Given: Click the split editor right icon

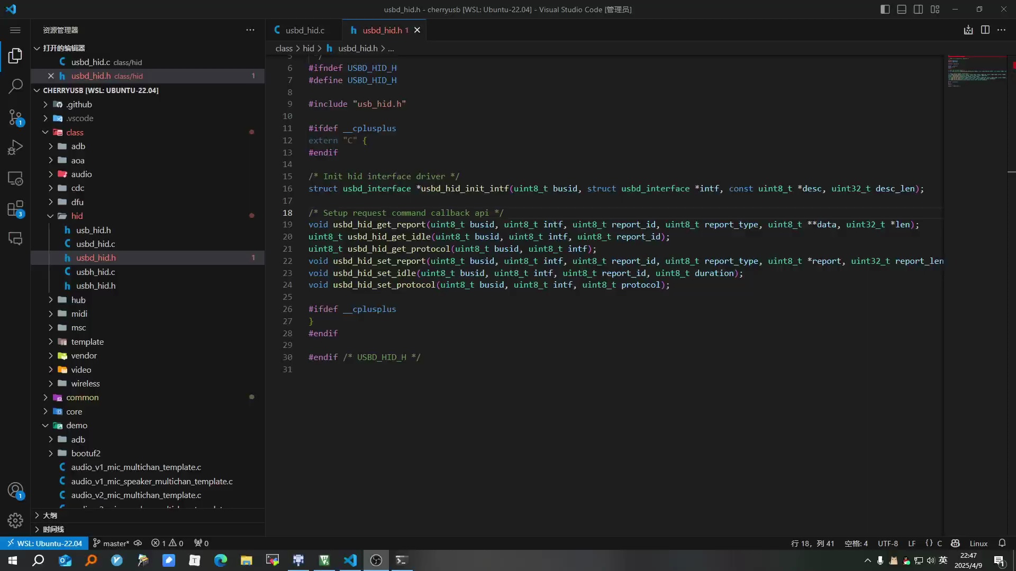Looking at the screenshot, I should pyautogui.click(x=985, y=30).
